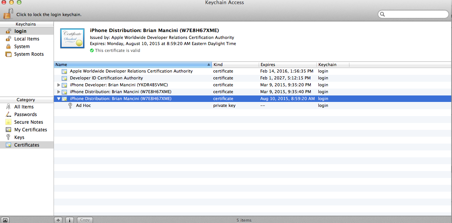Image resolution: width=452 pixels, height=223 pixels.
Task: Click the plus button to add item
Action: click(x=59, y=220)
